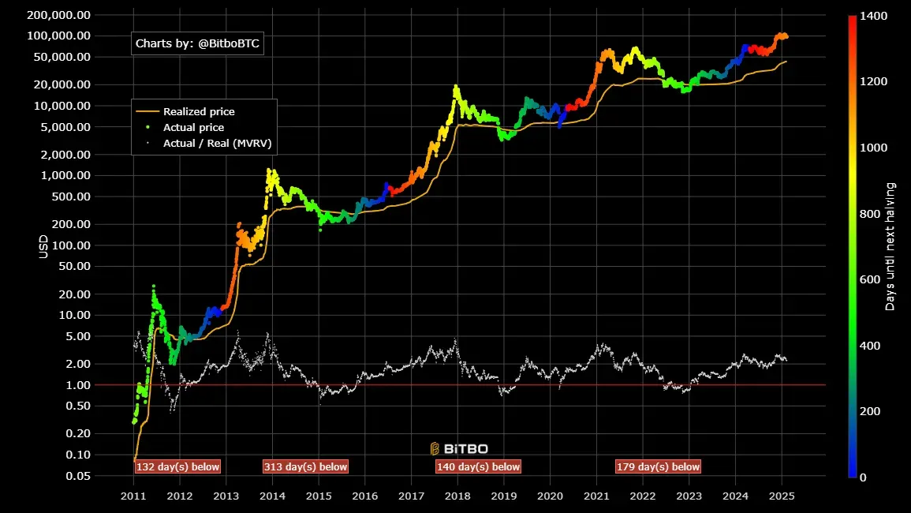
Task: Click the '179 day(s) below' annotation
Action: [659, 466]
